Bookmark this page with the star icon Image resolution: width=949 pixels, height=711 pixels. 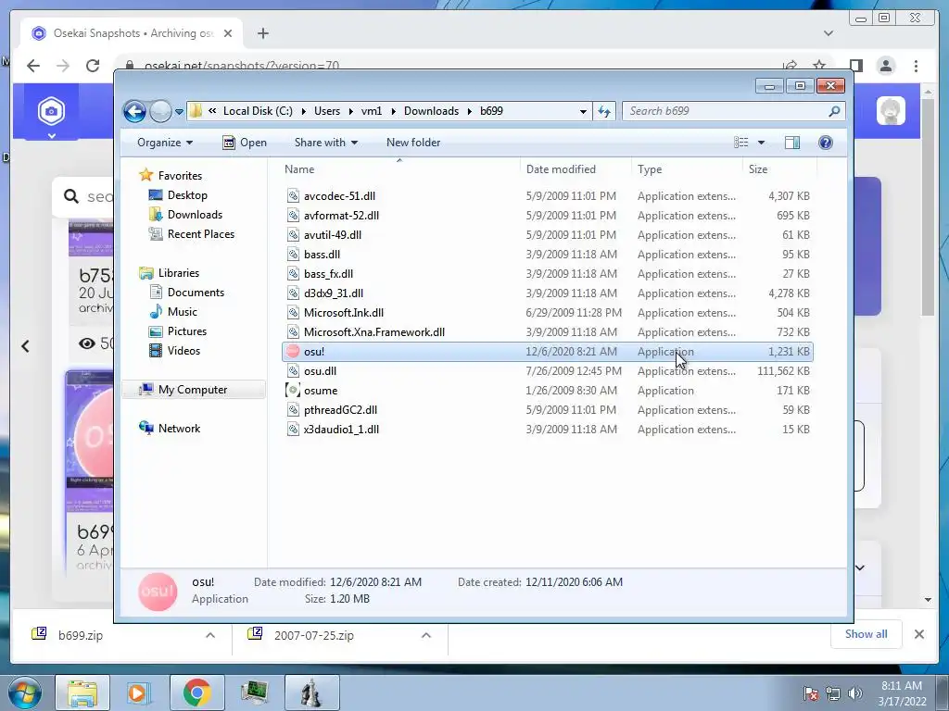click(x=819, y=65)
